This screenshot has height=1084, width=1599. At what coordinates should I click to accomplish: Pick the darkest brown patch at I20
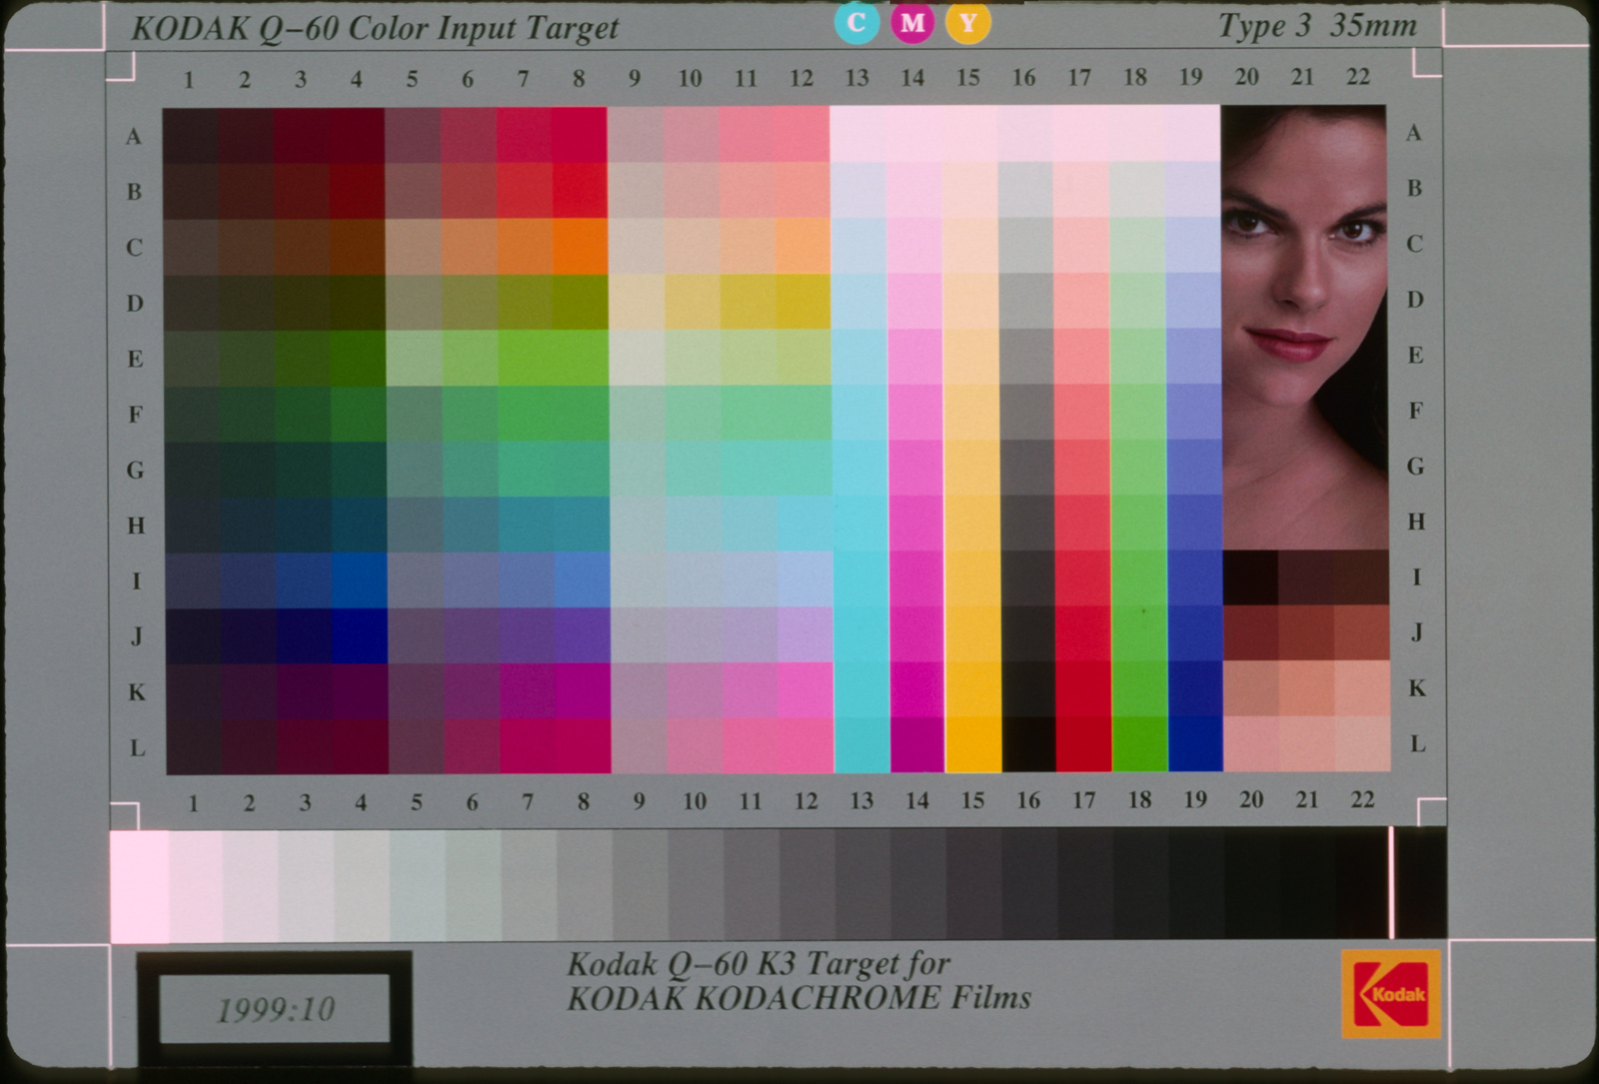pyautogui.click(x=1251, y=577)
